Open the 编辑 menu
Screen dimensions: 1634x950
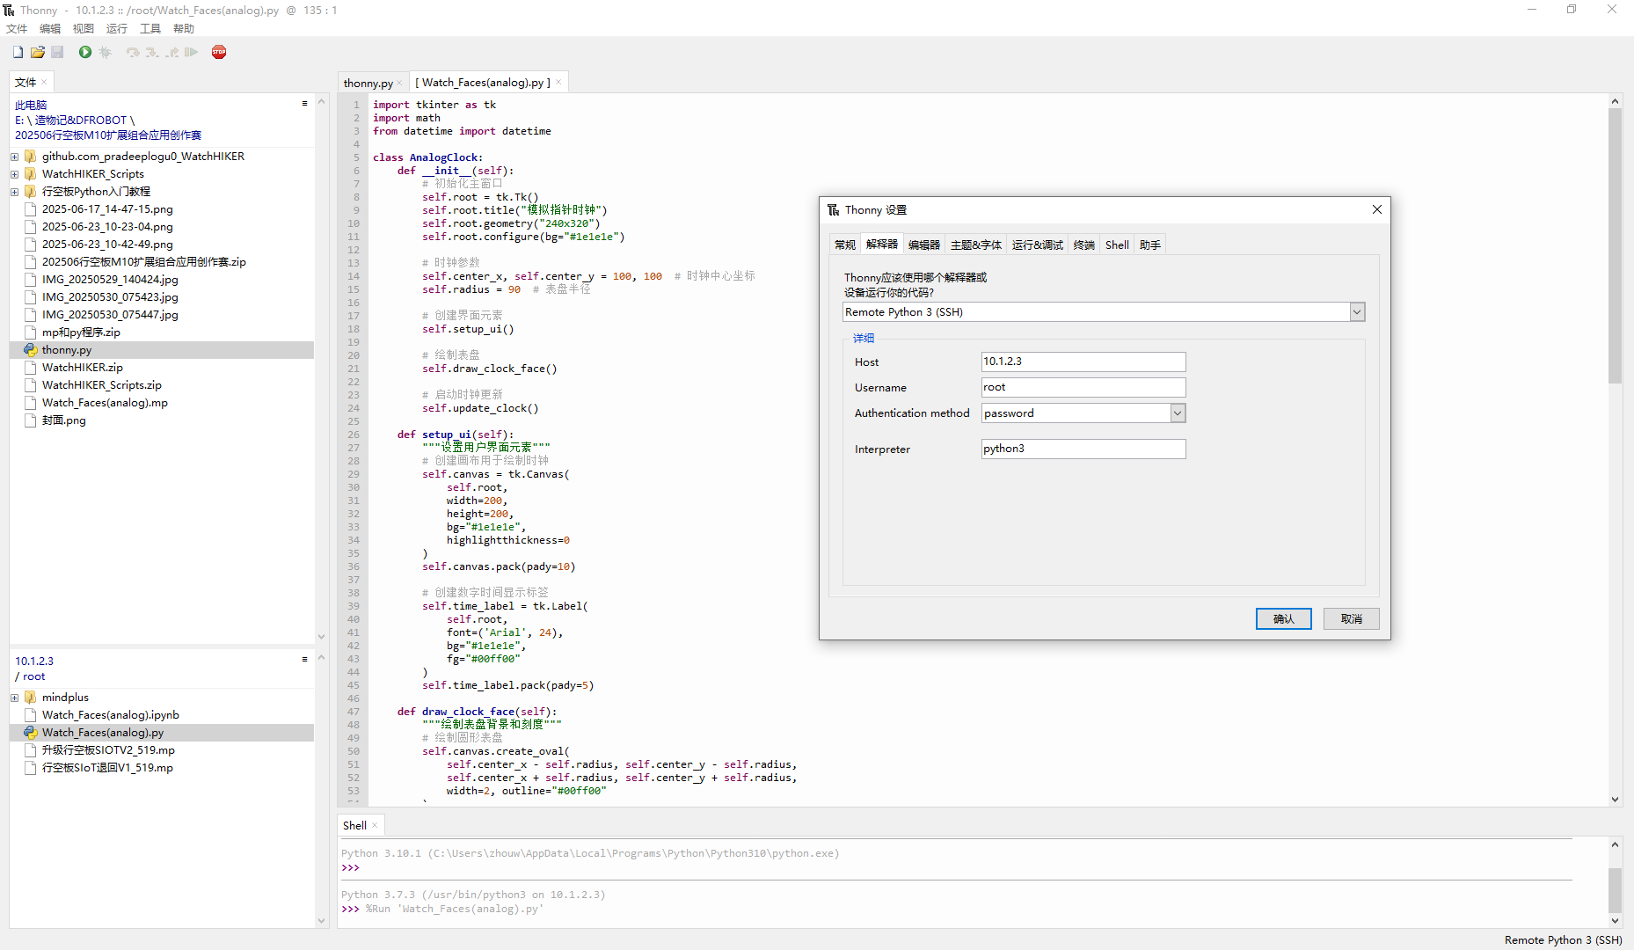click(50, 29)
